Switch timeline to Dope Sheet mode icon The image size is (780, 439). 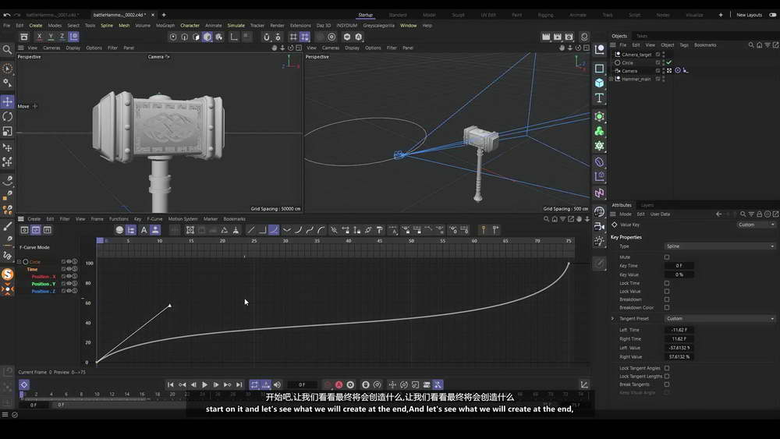24,230
